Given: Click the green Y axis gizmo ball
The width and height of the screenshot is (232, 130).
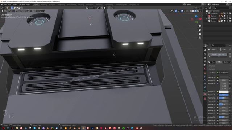Looking at the screenshot, I should click(196, 22).
